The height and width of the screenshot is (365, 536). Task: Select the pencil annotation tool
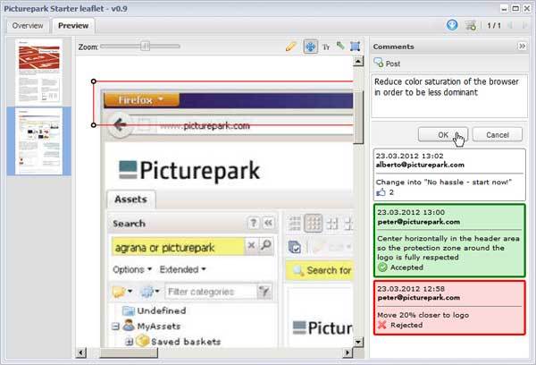(x=290, y=47)
